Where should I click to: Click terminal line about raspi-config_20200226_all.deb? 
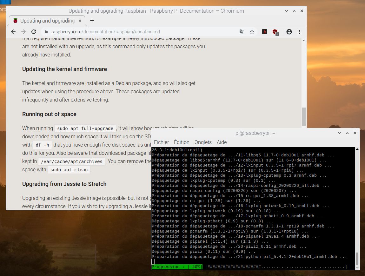click(x=240, y=186)
